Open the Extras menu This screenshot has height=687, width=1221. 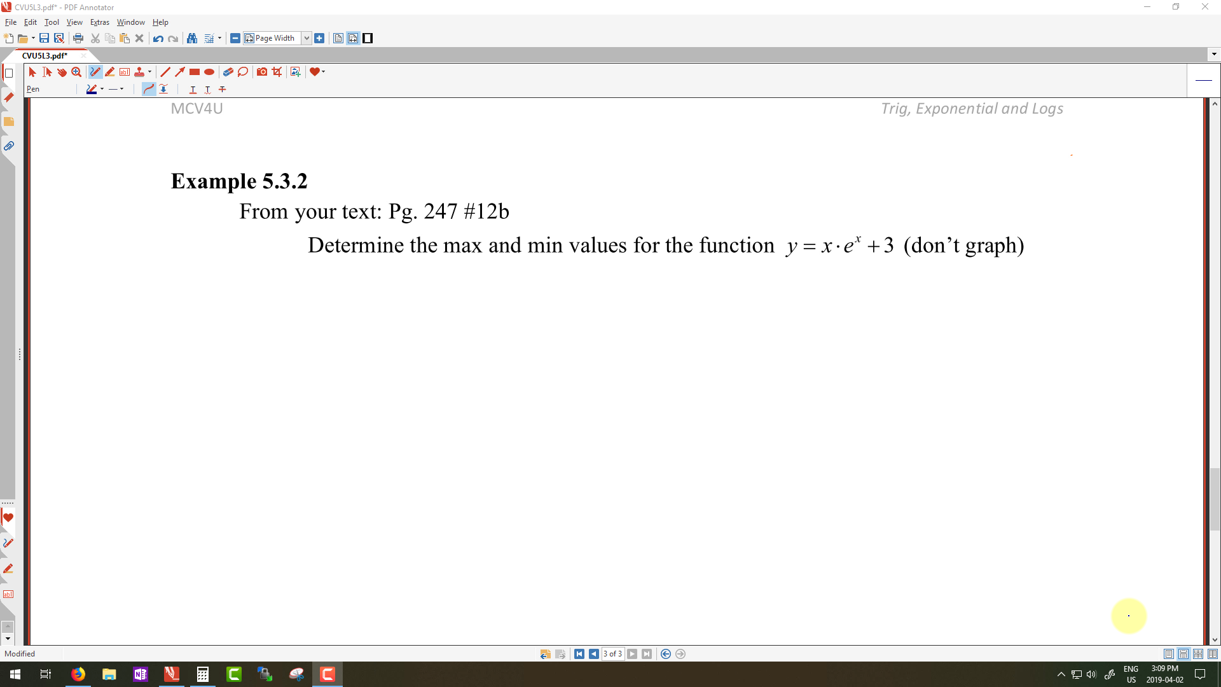pos(99,22)
